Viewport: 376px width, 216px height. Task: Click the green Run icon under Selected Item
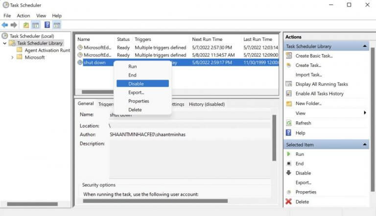click(x=289, y=154)
